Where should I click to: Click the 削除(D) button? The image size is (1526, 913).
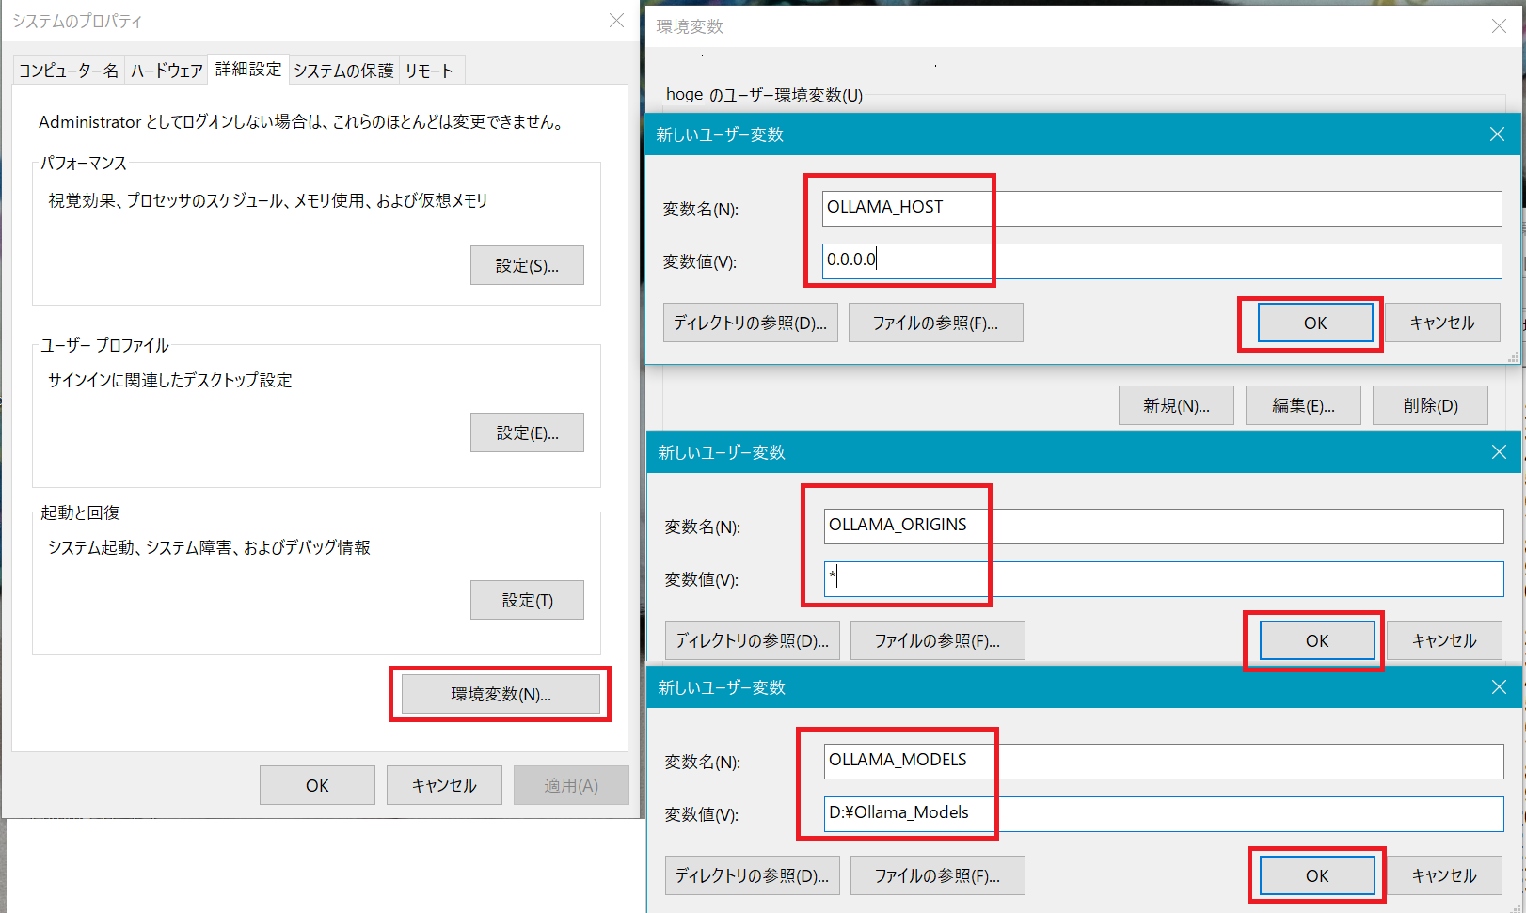tap(1430, 405)
